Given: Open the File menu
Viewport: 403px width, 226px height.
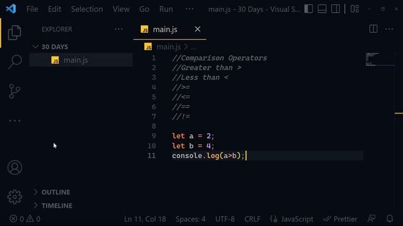Looking at the screenshot, I should (32, 9).
